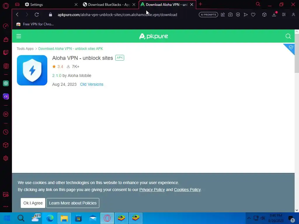299x224 pixels.
Task: Open the sidebar three-dots more menu
Action: 6,206
